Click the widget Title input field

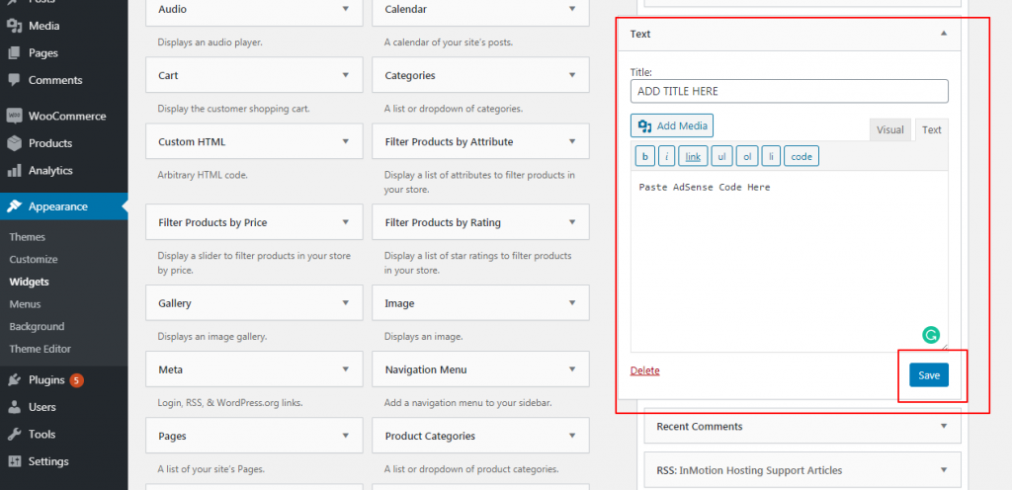coord(789,91)
